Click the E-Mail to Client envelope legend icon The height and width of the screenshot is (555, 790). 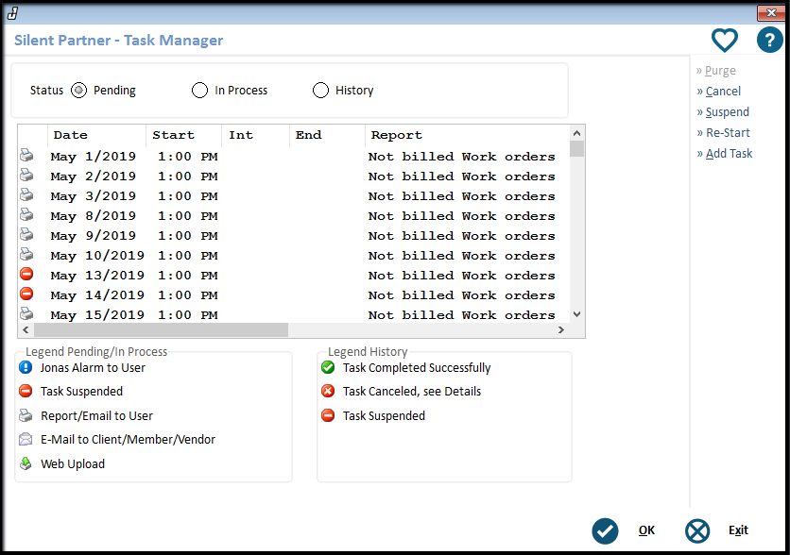click(26, 439)
